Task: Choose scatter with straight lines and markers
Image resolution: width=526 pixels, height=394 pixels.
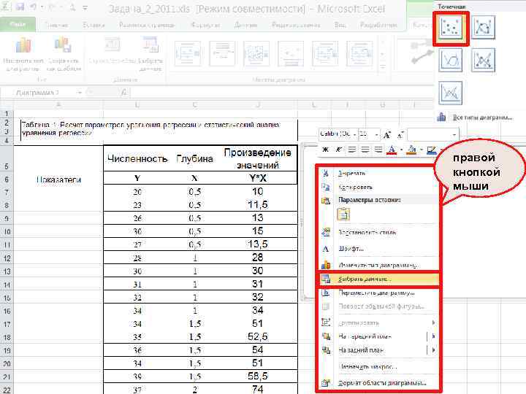Action: 483,61
